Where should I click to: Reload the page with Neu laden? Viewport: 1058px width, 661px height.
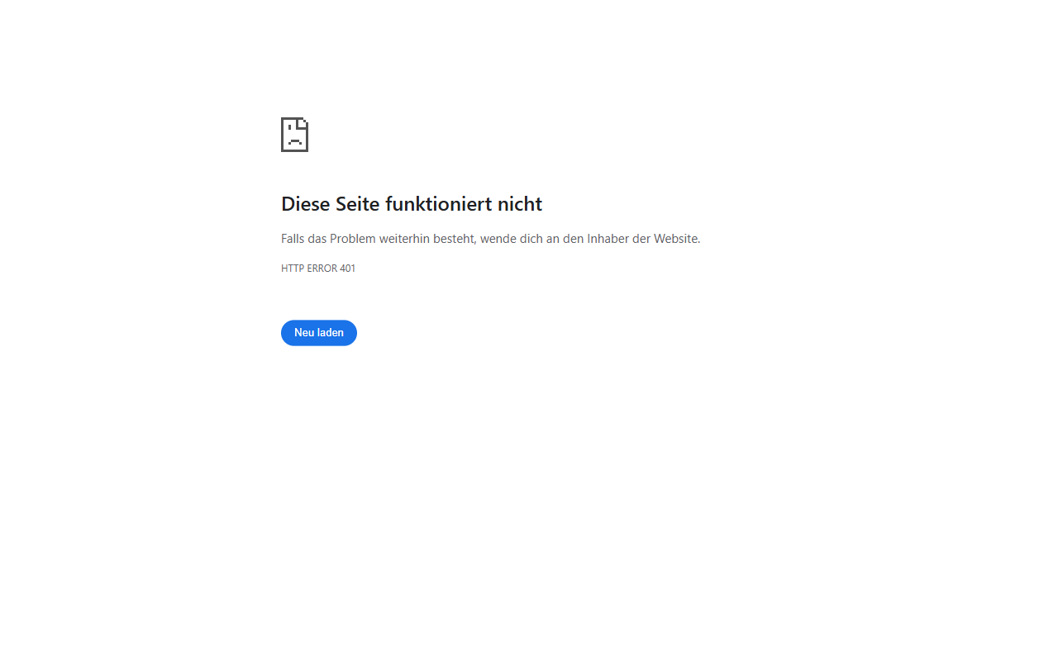click(319, 333)
